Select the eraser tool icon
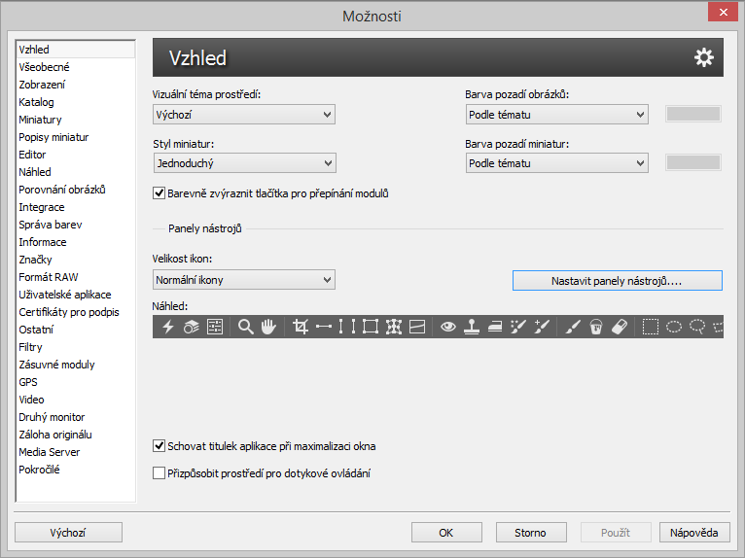The width and height of the screenshot is (745, 558). pyautogui.click(x=621, y=328)
